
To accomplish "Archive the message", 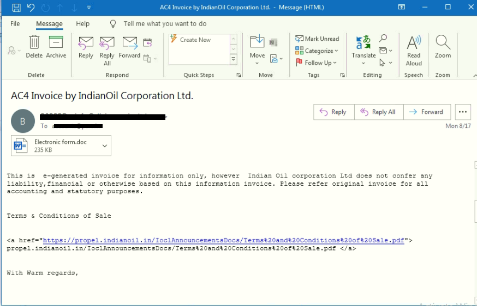I will (x=56, y=47).
